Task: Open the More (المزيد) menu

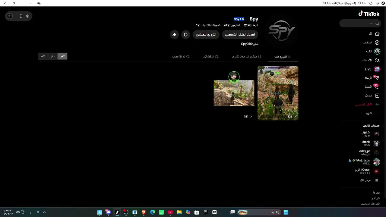Action: [x=372, y=113]
